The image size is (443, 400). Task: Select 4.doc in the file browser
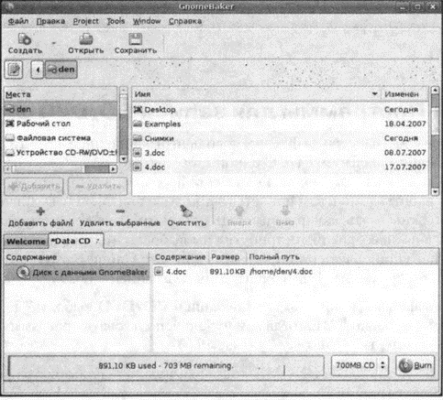pyautogui.click(x=280, y=167)
